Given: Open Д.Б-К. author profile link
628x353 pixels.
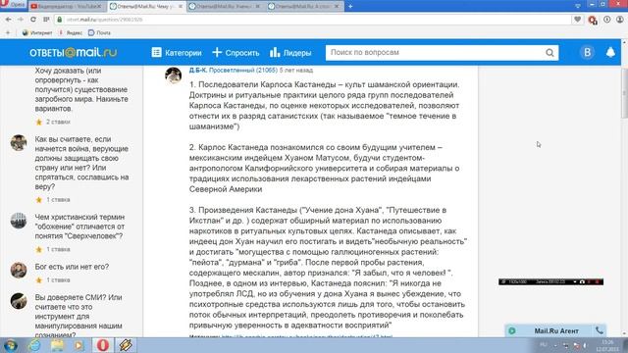Looking at the screenshot, I should click(198, 70).
